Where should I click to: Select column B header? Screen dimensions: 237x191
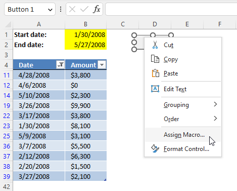pyautogui.click(x=85, y=24)
